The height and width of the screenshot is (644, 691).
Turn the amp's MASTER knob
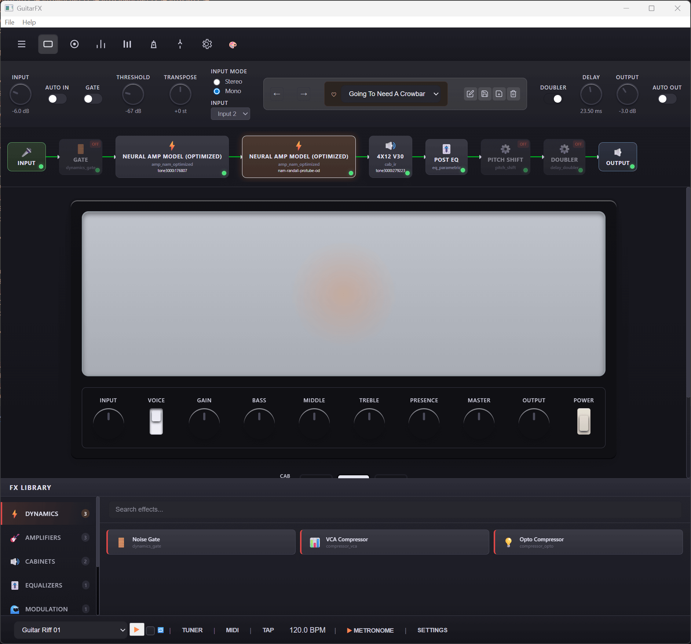coord(479,424)
